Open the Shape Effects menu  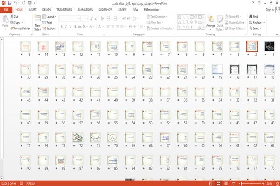tap(235, 28)
